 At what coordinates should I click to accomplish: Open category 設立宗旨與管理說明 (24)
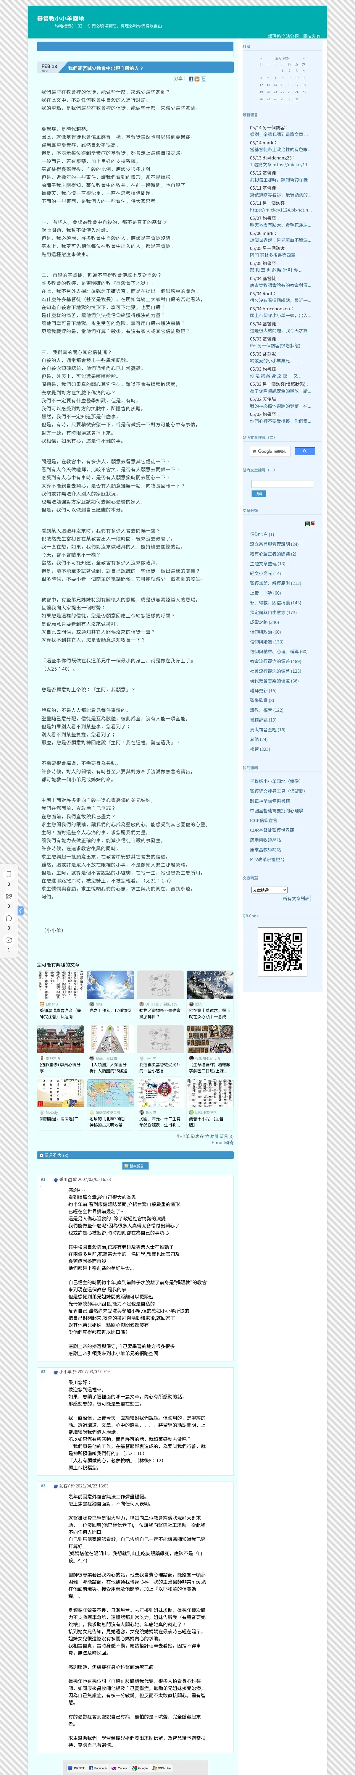pos(274,544)
